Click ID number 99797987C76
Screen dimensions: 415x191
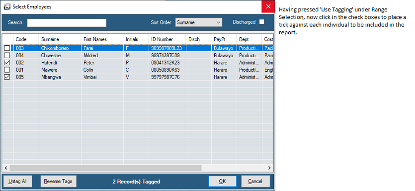165,77
